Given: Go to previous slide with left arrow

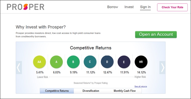Looking at the screenshot, I should [19, 68].
